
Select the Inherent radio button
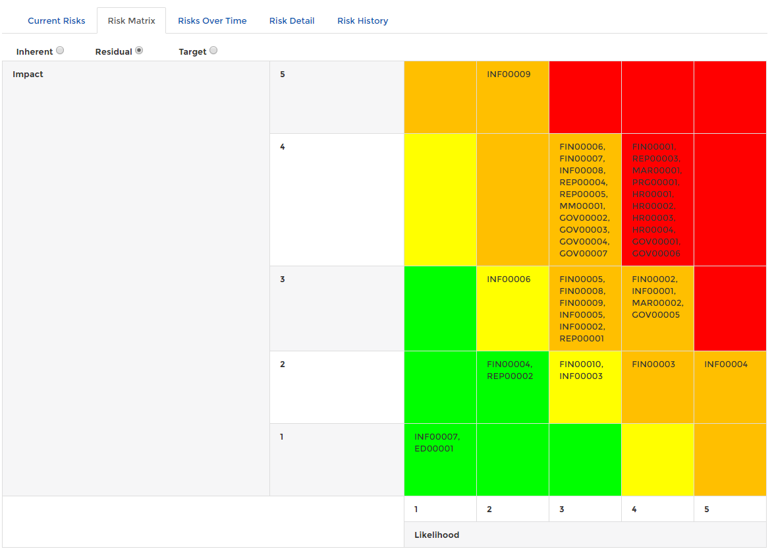pos(60,49)
